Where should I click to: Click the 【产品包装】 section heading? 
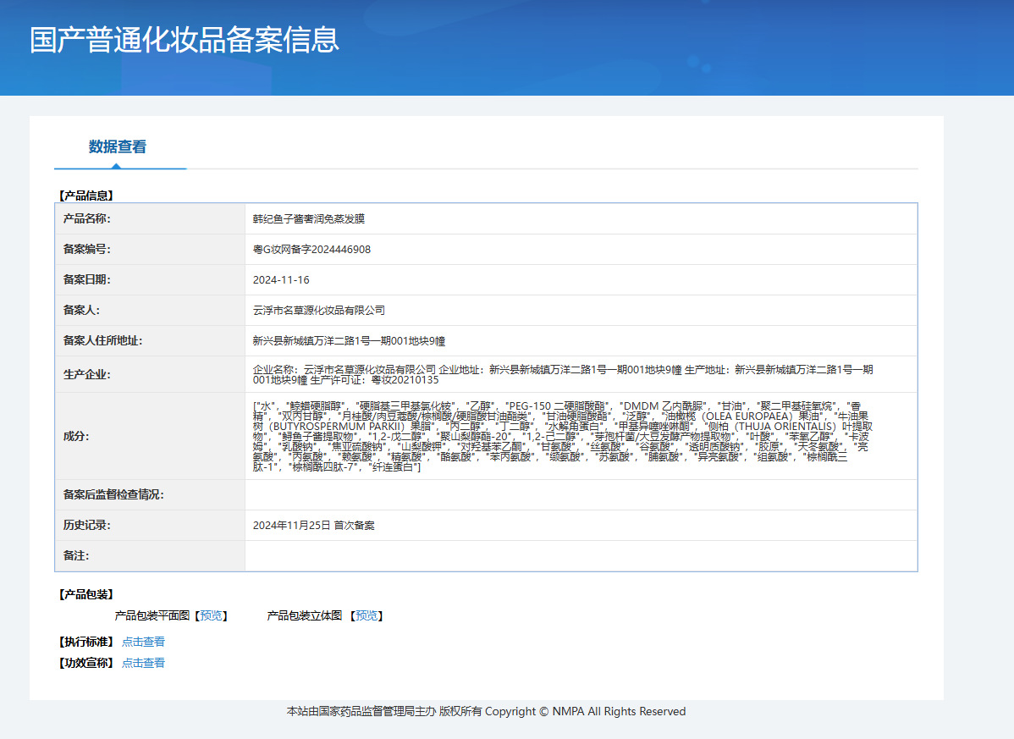point(86,594)
